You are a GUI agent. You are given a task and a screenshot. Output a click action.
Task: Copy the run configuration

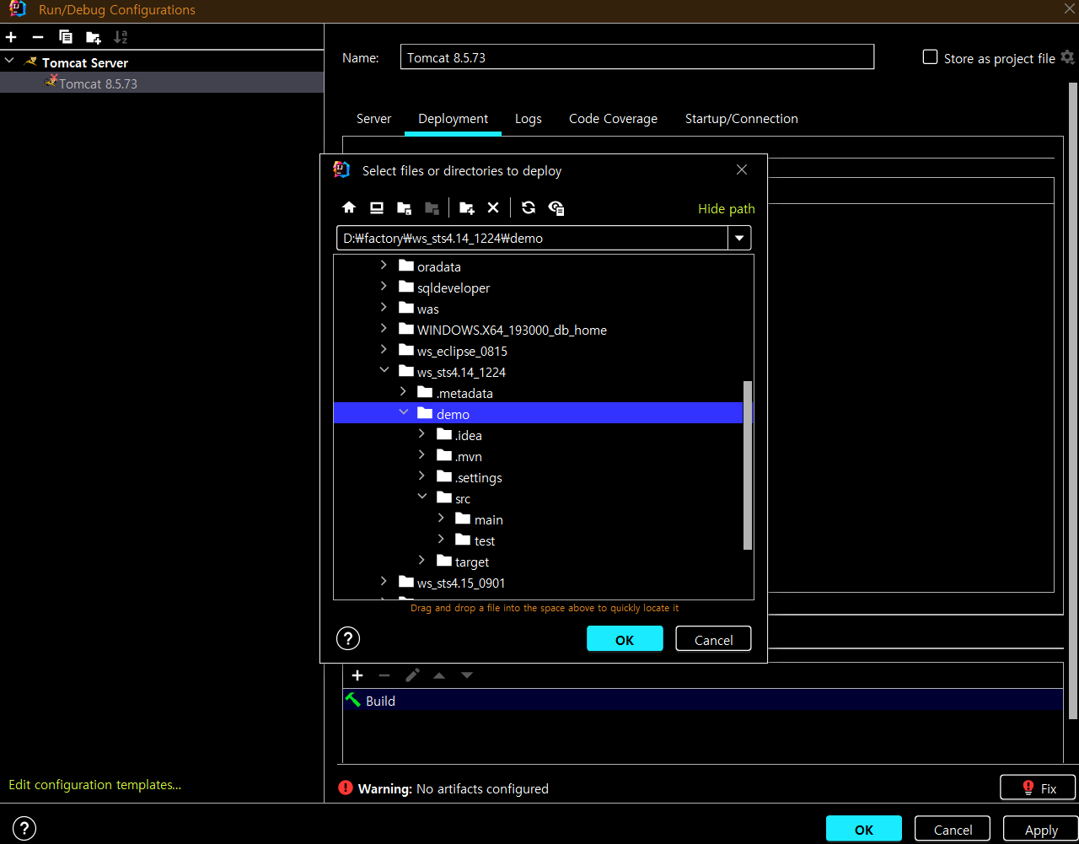[x=66, y=37]
